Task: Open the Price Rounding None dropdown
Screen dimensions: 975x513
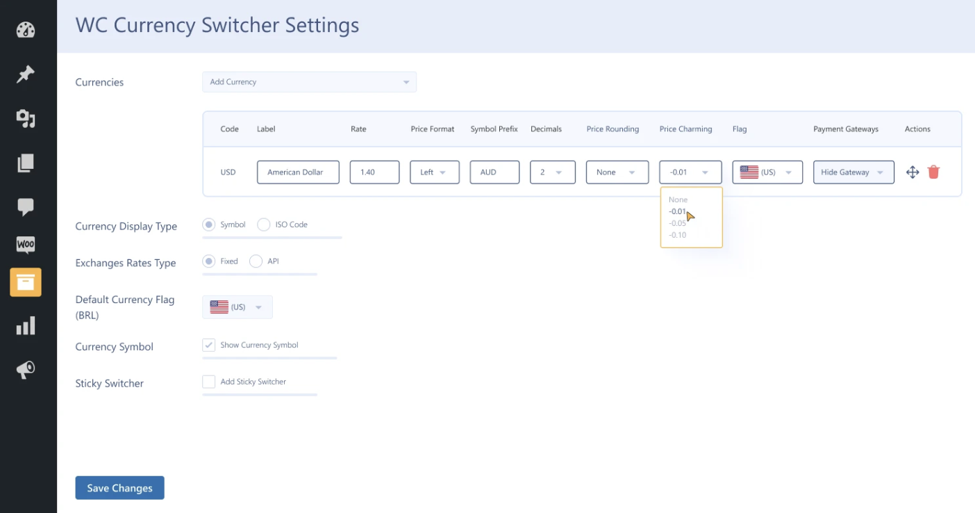Action: click(617, 172)
